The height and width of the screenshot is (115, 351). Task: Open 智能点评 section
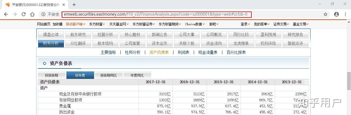click(295, 44)
